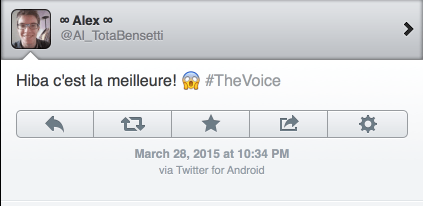Expand user details with the right chevron
Screen dimensions: 423x206
point(408,29)
